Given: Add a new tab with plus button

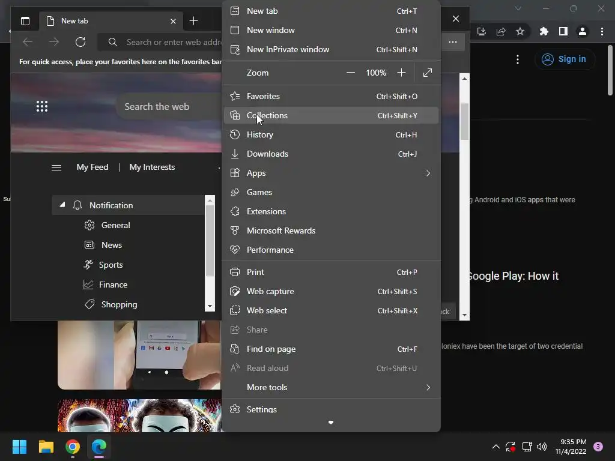Looking at the screenshot, I should [193, 21].
